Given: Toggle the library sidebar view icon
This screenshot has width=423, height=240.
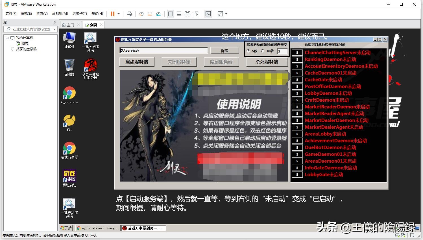Looking at the screenshot, I should point(171,14).
